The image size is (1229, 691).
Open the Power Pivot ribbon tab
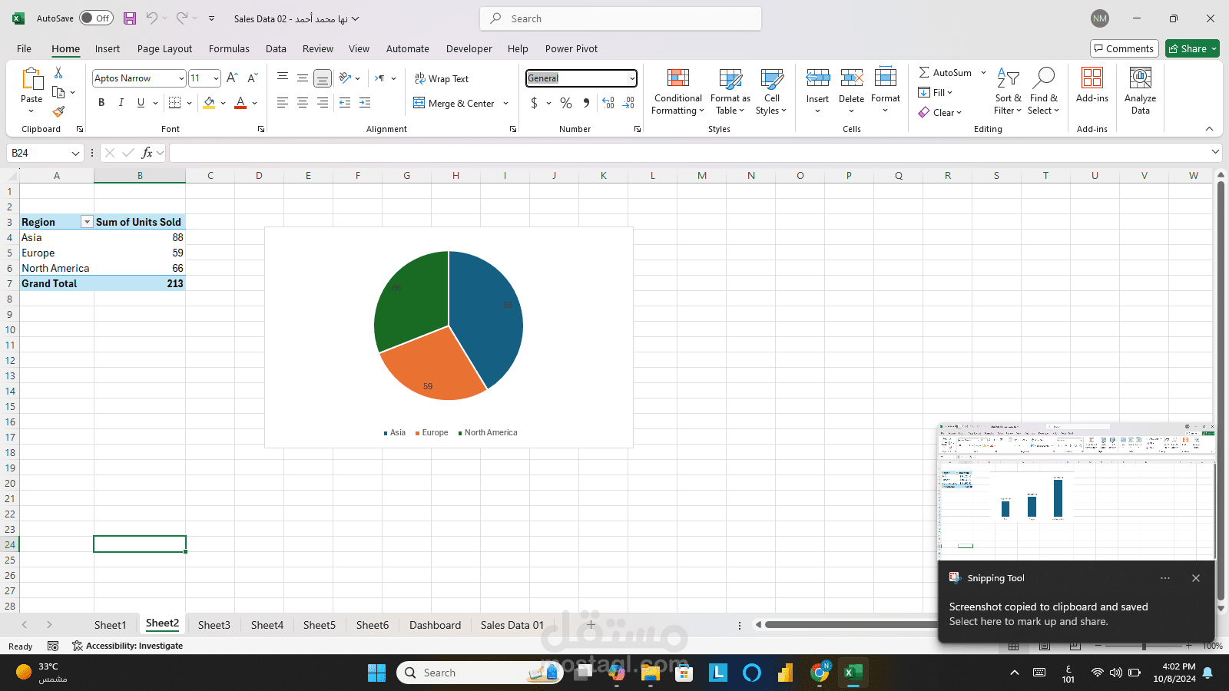pyautogui.click(x=571, y=48)
